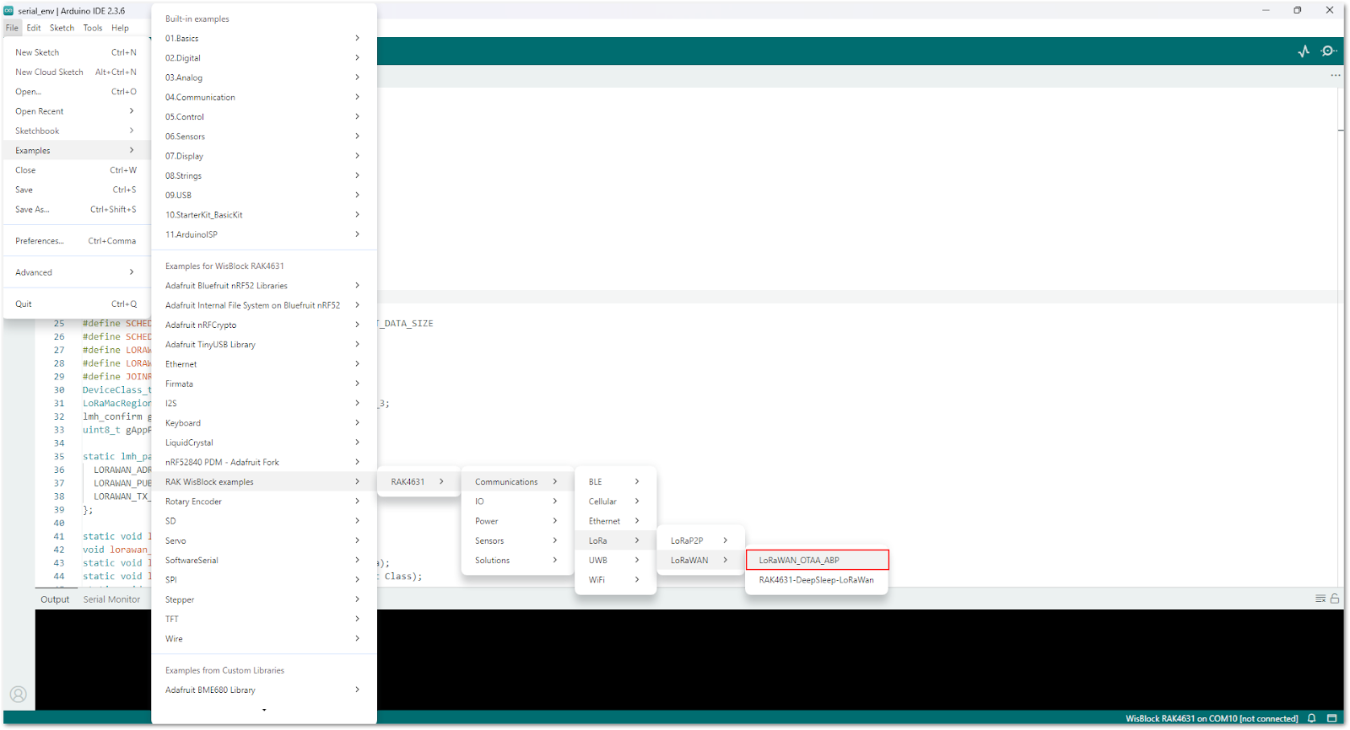Select RAK WisBlock examples entry
1350x730 pixels.
pyautogui.click(x=263, y=482)
